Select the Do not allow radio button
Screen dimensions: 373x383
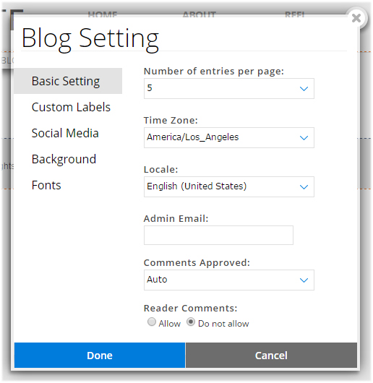tap(191, 322)
